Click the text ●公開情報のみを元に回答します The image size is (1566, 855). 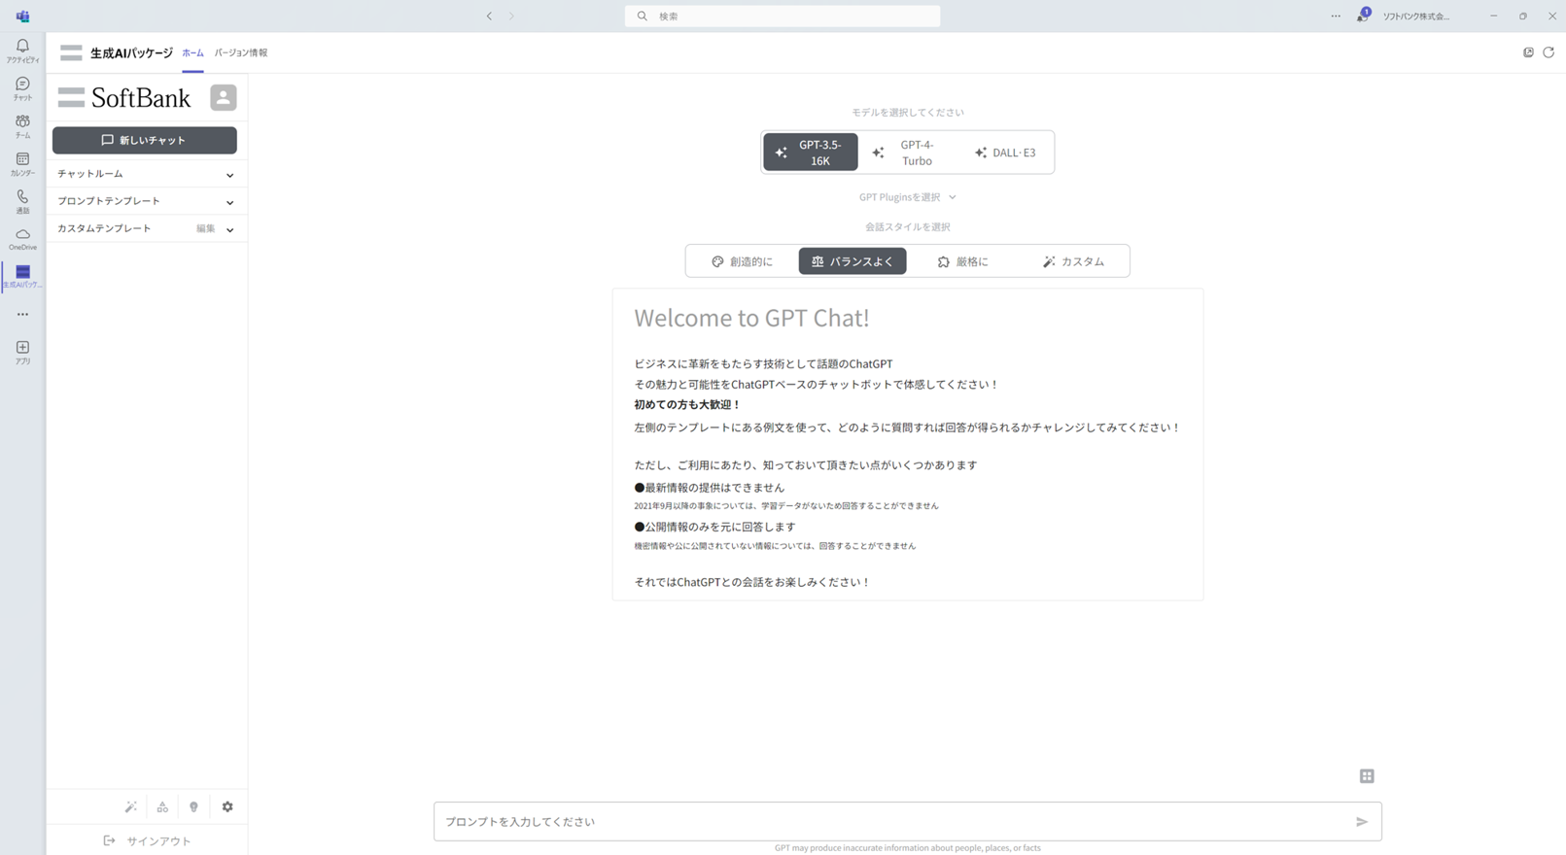click(x=714, y=527)
